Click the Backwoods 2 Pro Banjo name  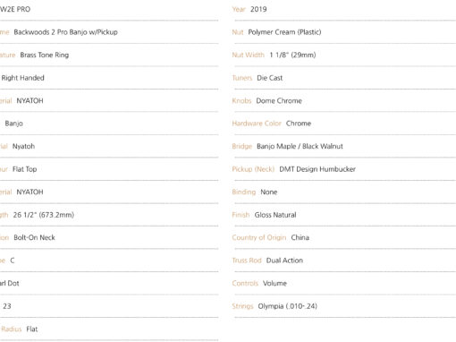(65, 32)
